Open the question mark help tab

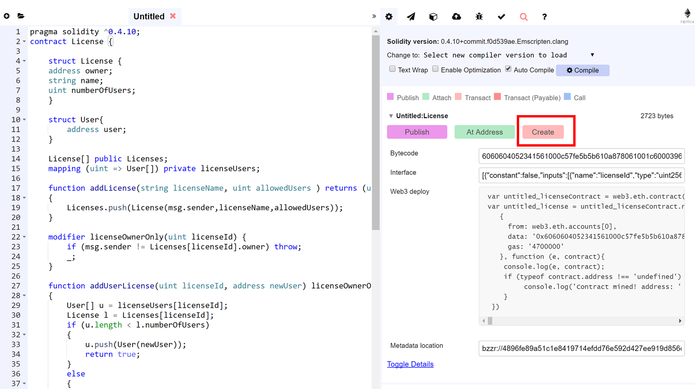coord(545,16)
